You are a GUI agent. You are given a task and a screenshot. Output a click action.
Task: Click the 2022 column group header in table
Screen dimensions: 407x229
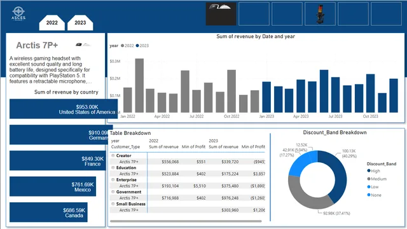click(x=153, y=141)
